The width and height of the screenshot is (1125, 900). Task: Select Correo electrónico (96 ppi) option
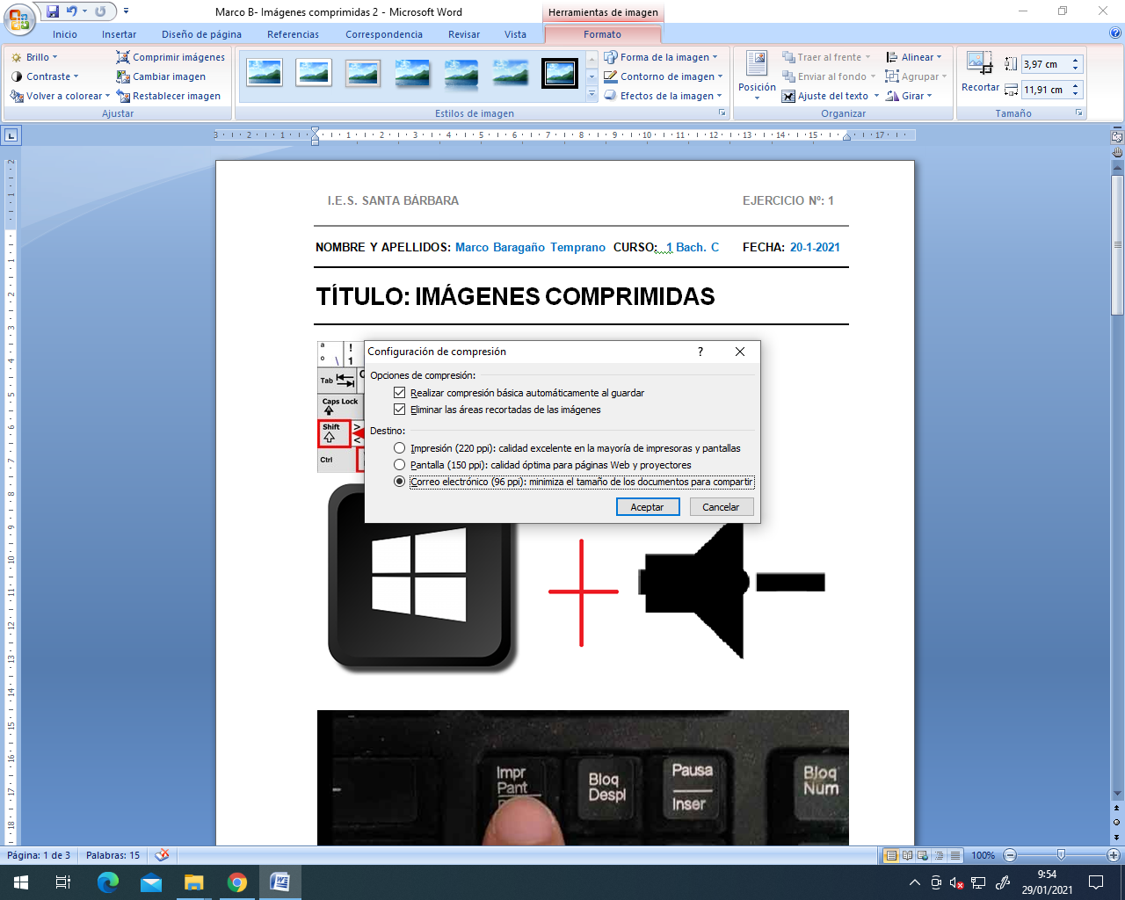pyautogui.click(x=400, y=482)
